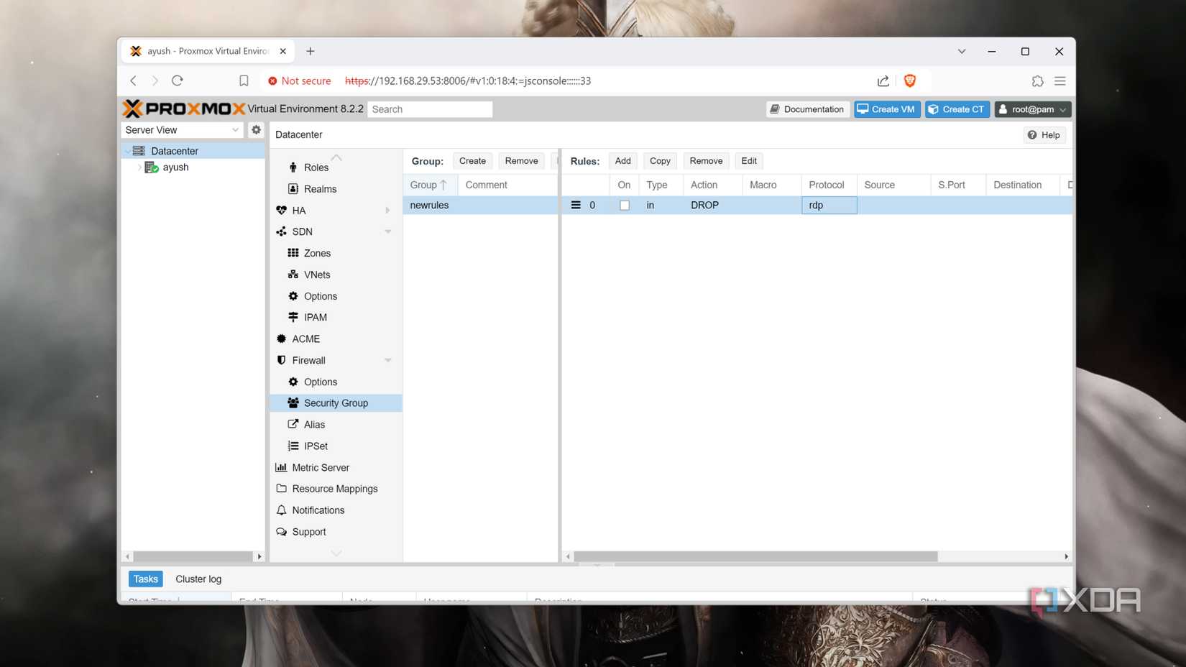The image size is (1186, 667).
Task: Click the drag handle icon on rule 0
Action: [576, 205]
